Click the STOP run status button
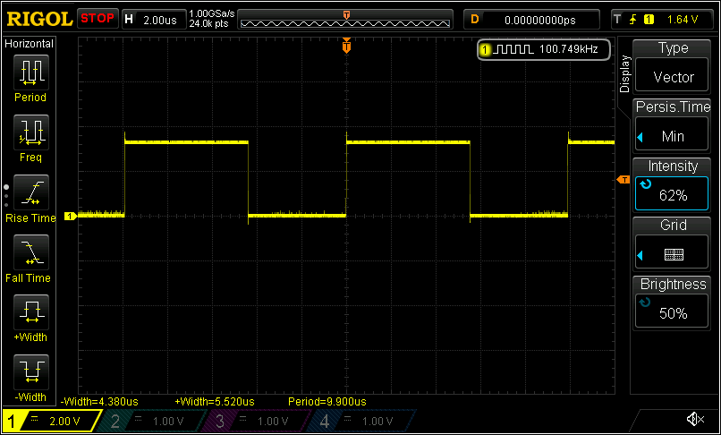This screenshot has height=435, width=721. point(97,19)
